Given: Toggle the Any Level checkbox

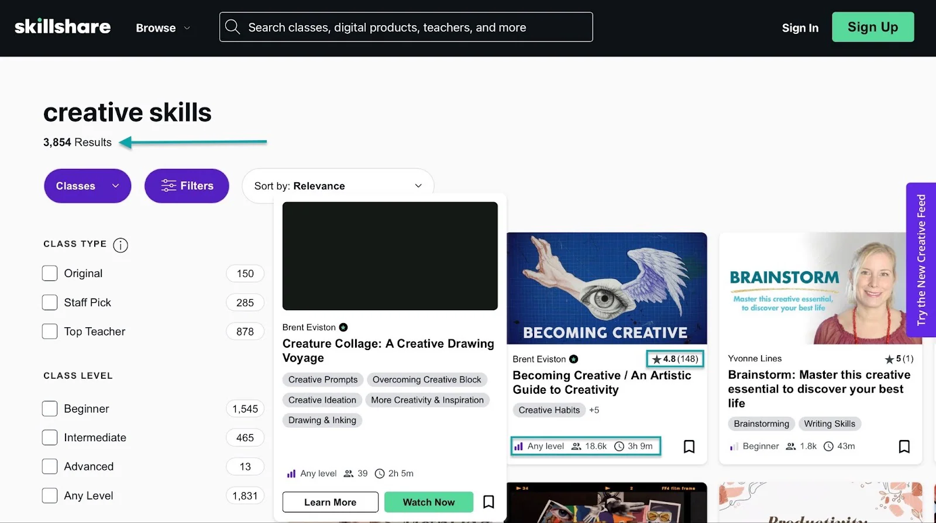Looking at the screenshot, I should click(x=50, y=496).
